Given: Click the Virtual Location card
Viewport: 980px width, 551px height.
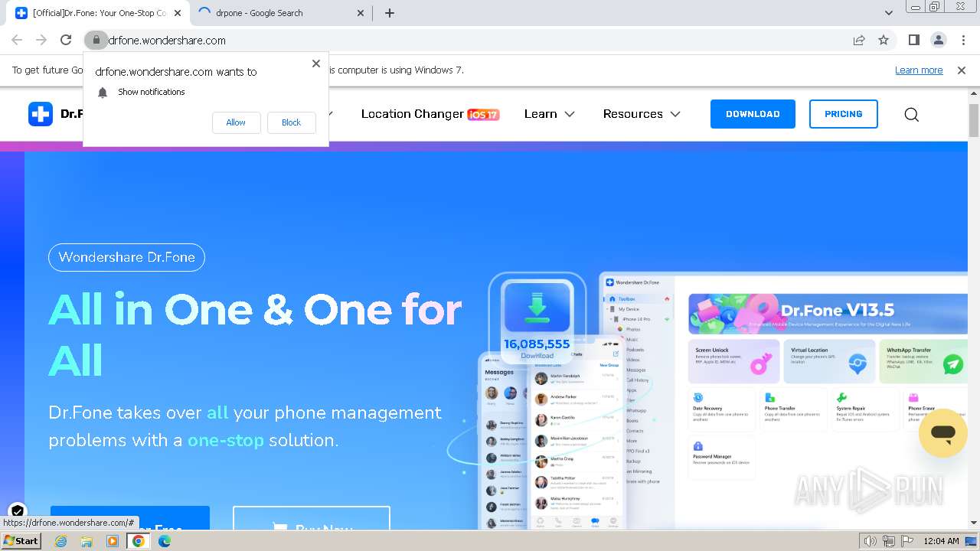Looking at the screenshot, I should (829, 361).
